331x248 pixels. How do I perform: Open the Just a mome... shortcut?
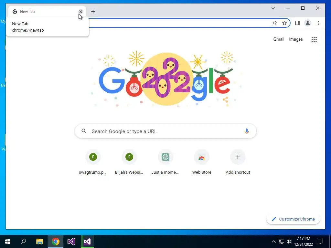click(165, 162)
